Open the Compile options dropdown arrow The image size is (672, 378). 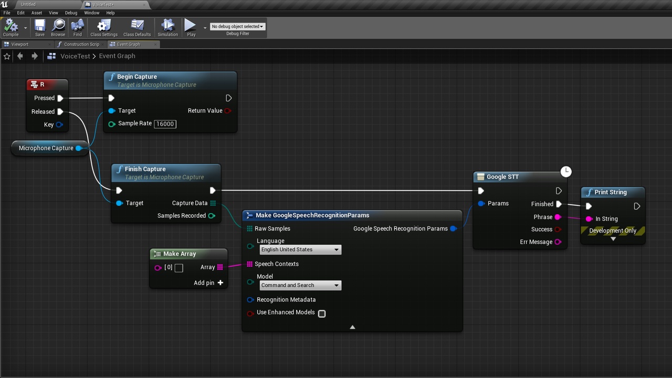(x=25, y=28)
